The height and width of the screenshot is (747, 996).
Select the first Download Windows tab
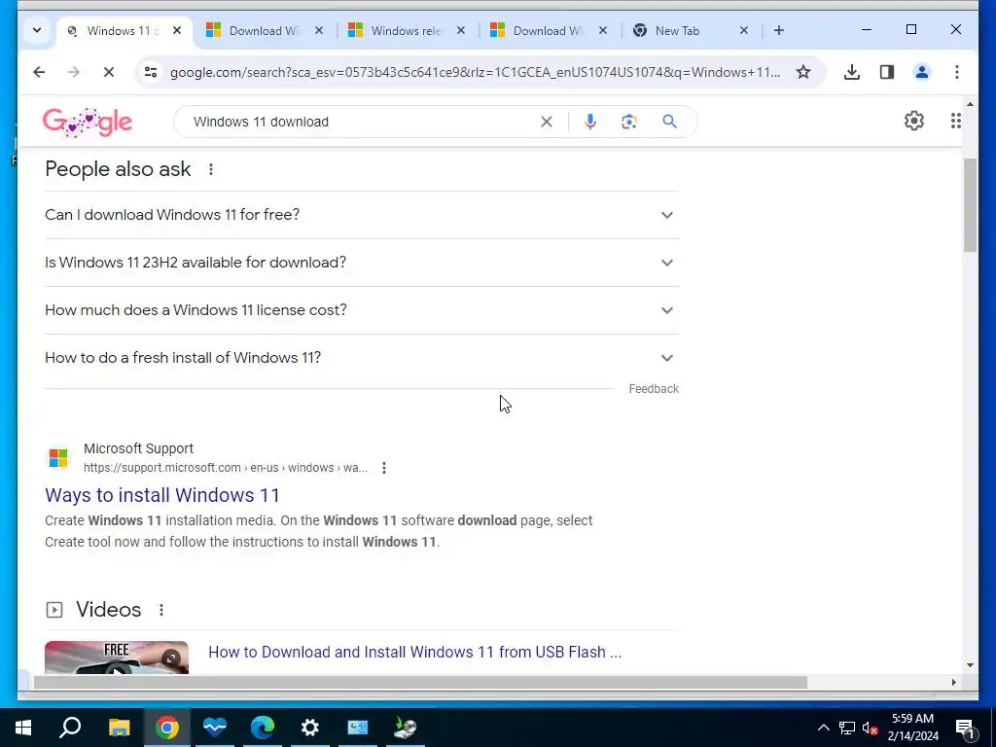coord(265,30)
